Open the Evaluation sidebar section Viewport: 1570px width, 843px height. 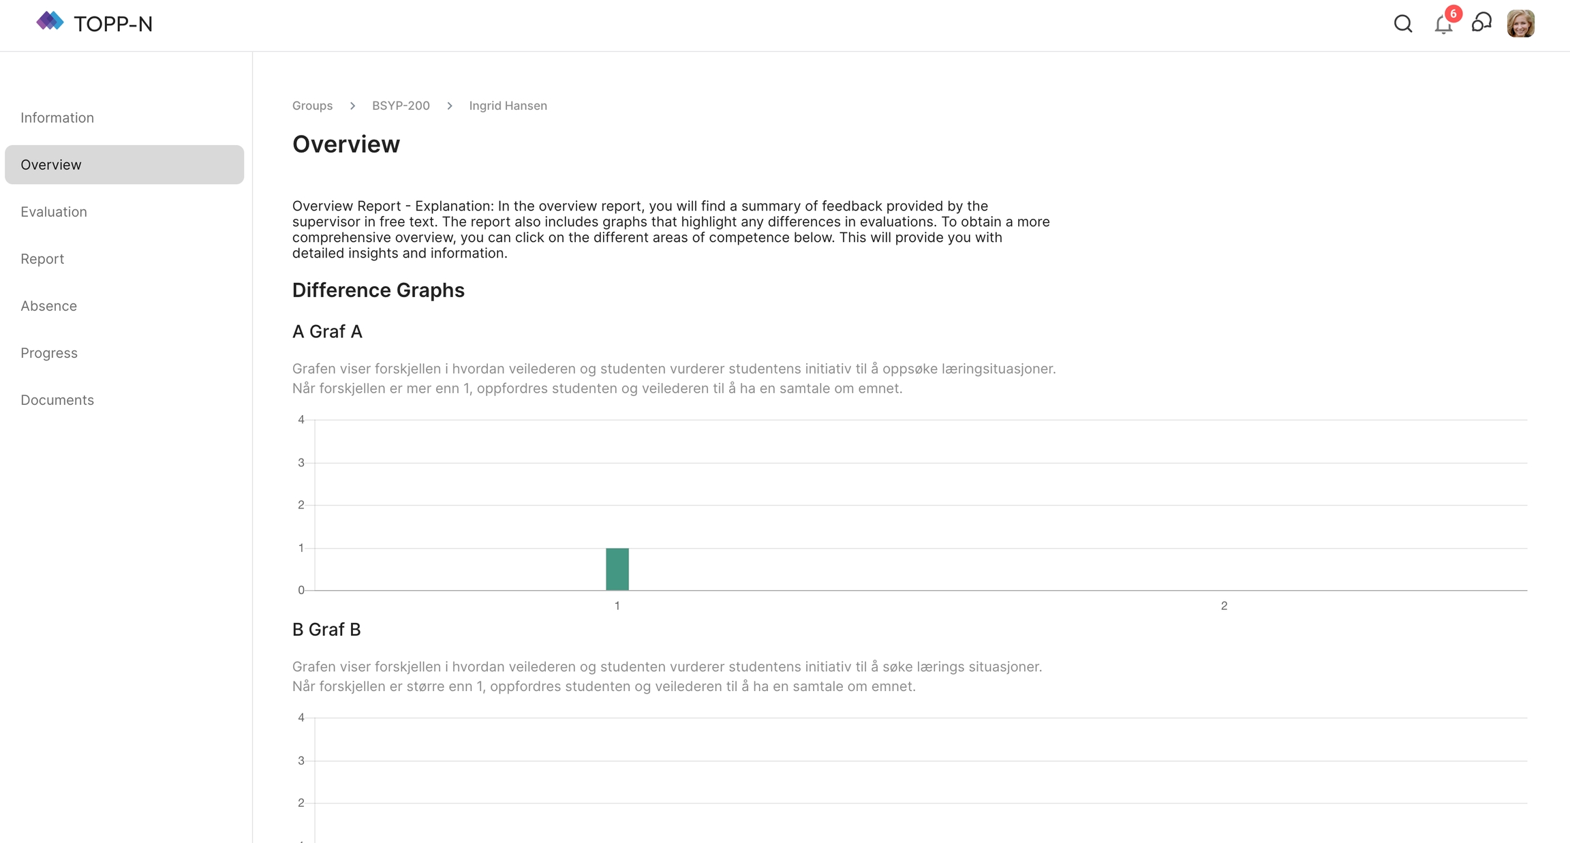[x=54, y=212]
